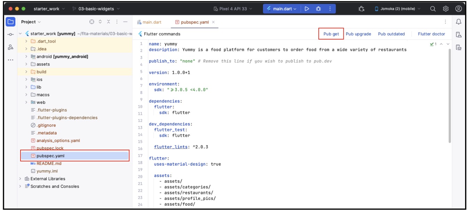471x212 pixels.
Task: Open IDE settings gear icon
Action: (x=445, y=9)
